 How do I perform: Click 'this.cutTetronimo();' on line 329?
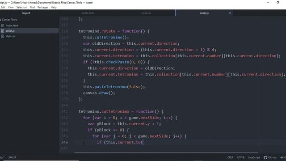tap(106, 38)
